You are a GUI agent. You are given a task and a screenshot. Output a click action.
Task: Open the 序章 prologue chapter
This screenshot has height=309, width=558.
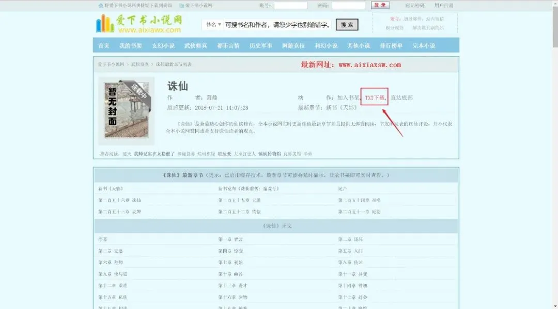(103, 239)
